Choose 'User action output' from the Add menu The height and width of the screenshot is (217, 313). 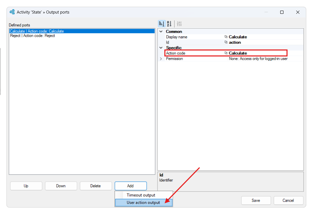tap(144, 202)
